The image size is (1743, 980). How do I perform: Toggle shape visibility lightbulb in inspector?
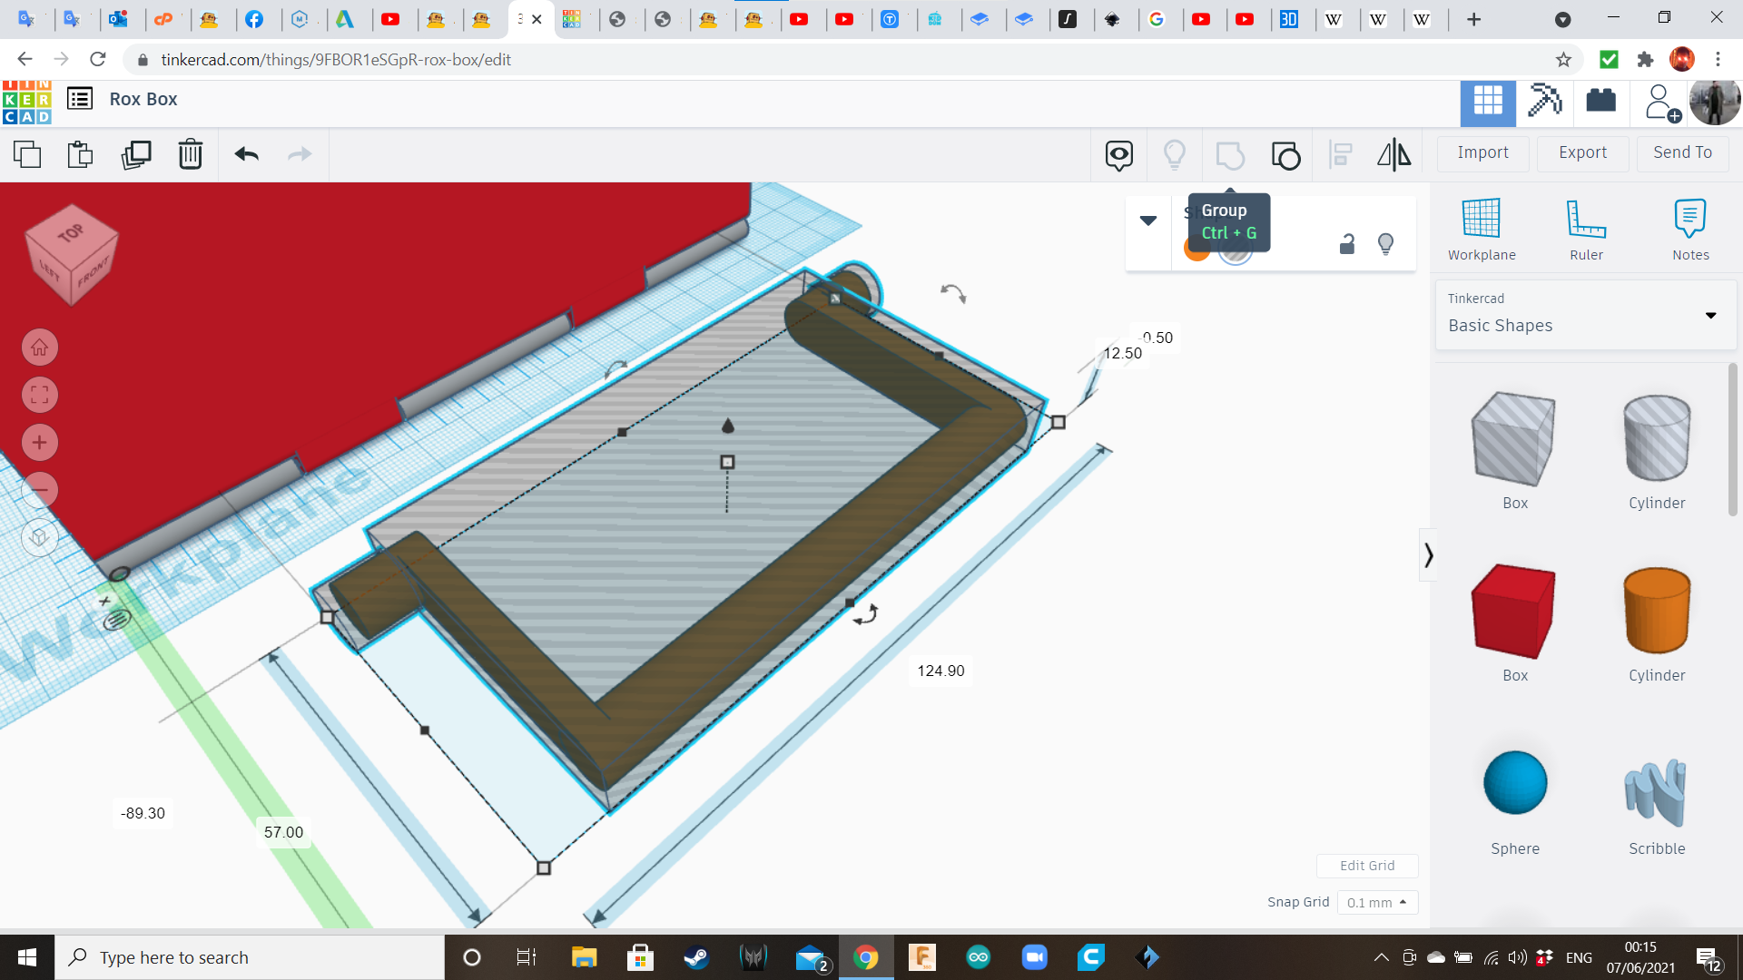[1385, 244]
